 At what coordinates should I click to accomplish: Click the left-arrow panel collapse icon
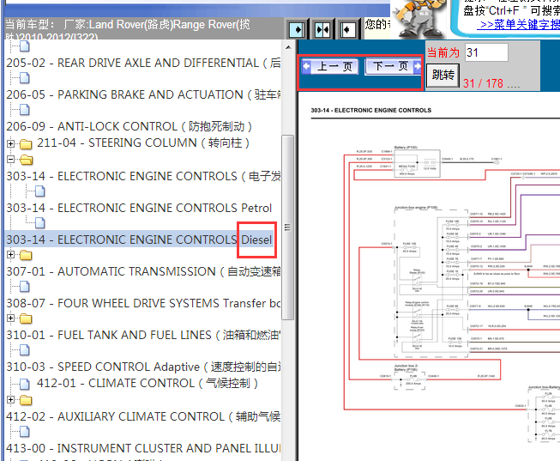(x=347, y=30)
